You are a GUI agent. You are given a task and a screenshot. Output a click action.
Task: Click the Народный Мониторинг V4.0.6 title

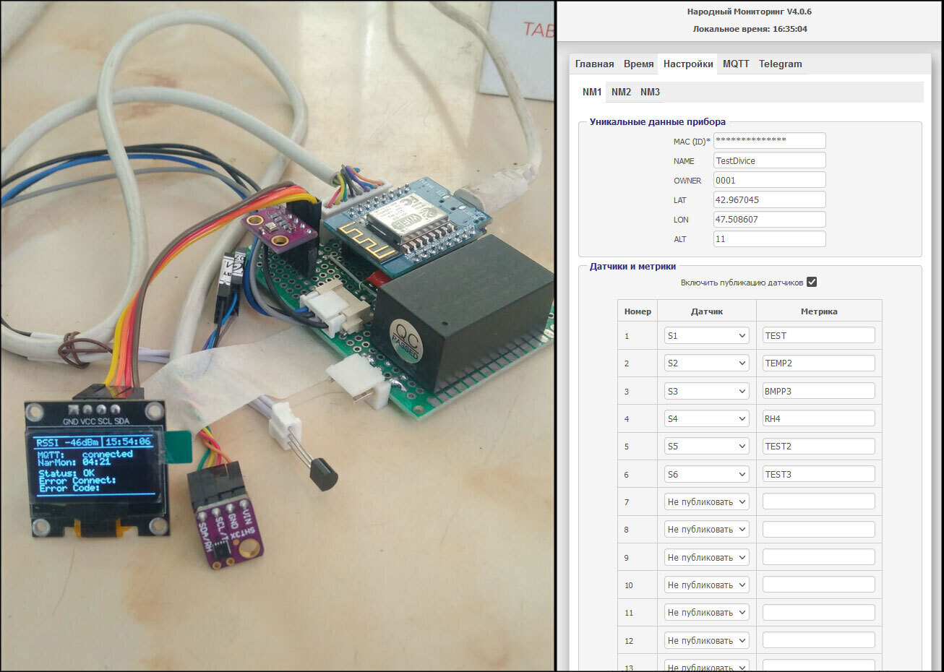click(749, 12)
